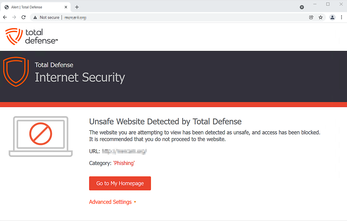Select the bookmark star icon
Viewport: 347px width, 221px height.
(321, 17)
